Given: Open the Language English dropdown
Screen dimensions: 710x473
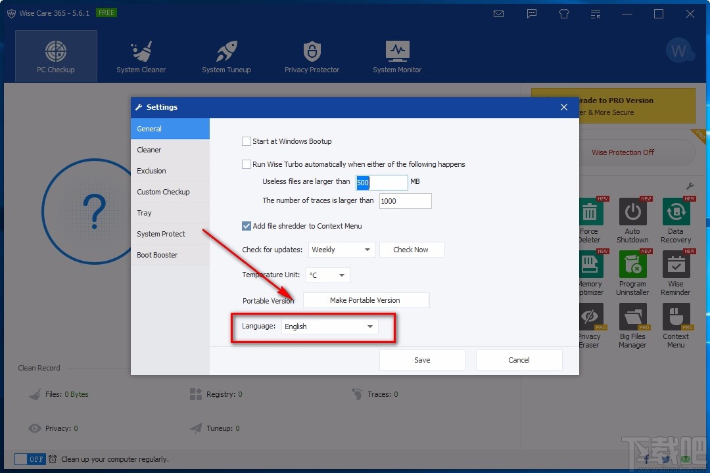Looking at the screenshot, I should point(329,327).
